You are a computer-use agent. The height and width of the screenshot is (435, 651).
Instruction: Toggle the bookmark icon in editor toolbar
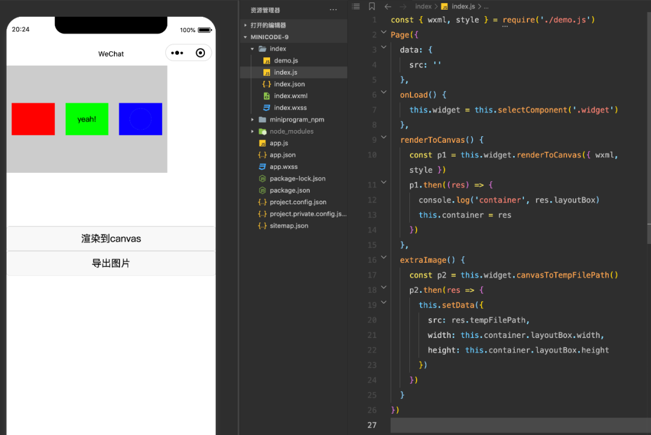click(371, 6)
